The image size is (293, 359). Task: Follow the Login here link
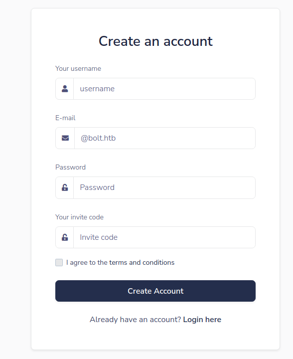point(202,320)
